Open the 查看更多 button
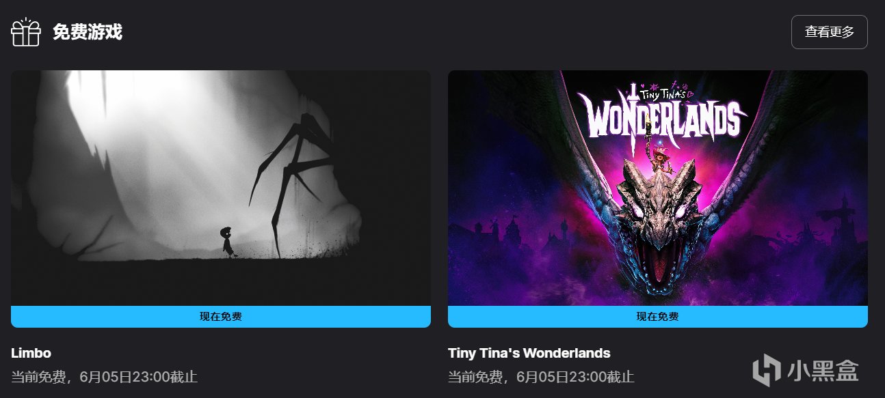Viewport: 885px width, 398px height. point(829,32)
